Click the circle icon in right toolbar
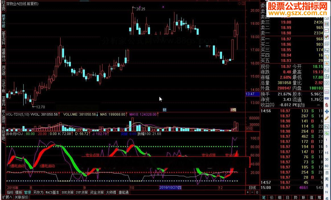 tap(326, 83)
